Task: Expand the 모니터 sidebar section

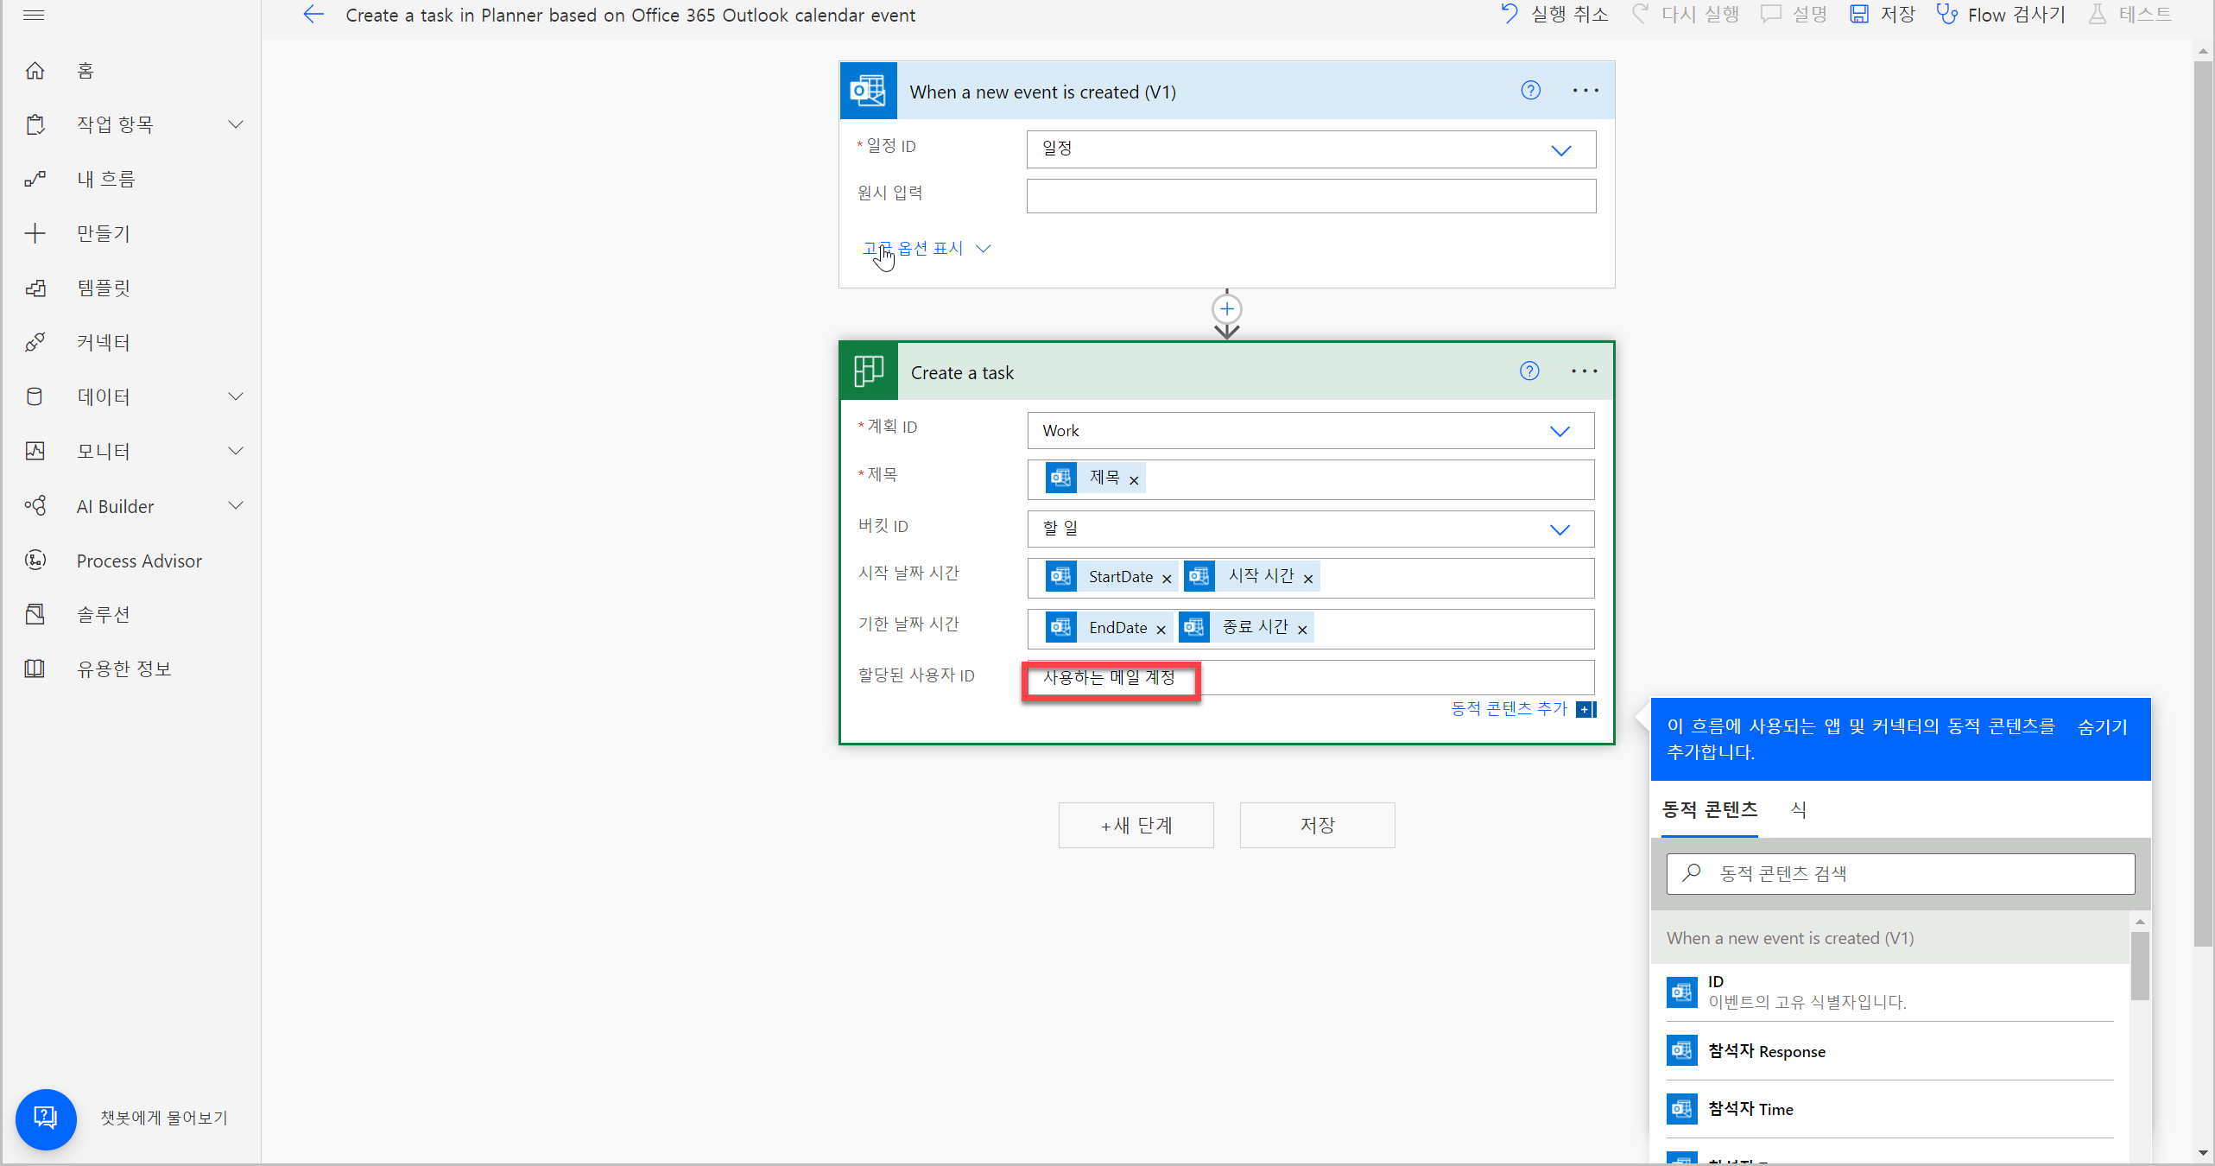Action: pos(236,451)
